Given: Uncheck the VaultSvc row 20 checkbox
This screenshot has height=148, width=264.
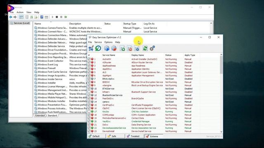Looking at the screenshot, I should [x=89, y=121].
